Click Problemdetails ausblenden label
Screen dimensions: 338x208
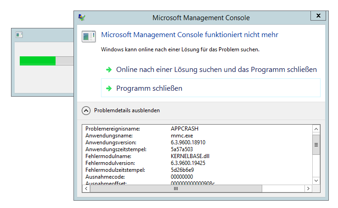click(x=127, y=110)
